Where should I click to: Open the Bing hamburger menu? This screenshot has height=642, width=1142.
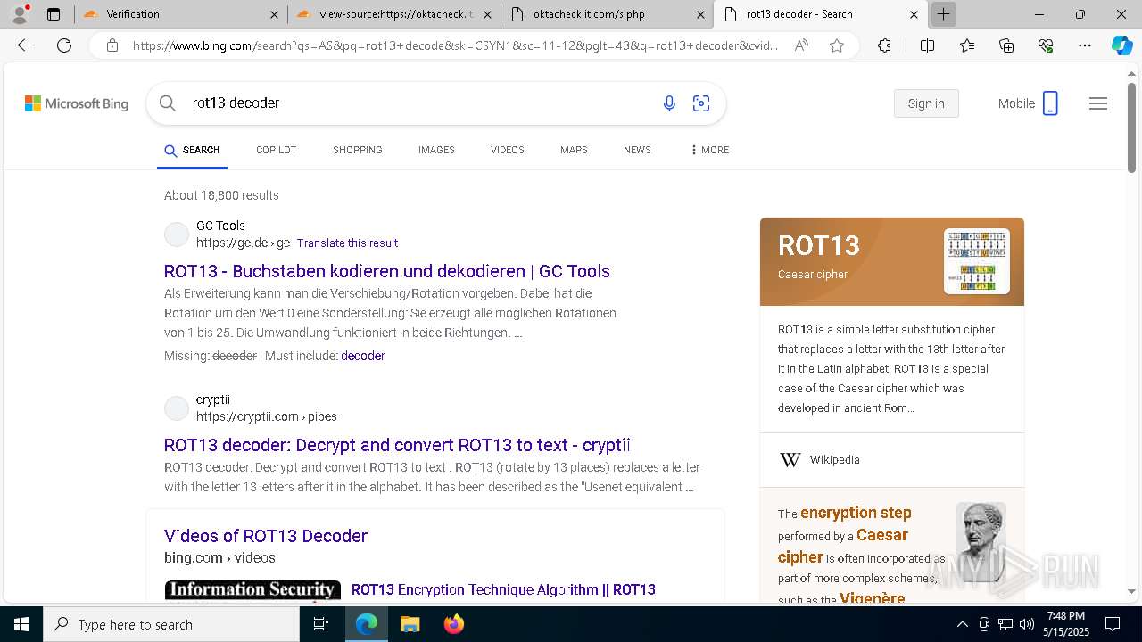pos(1098,103)
